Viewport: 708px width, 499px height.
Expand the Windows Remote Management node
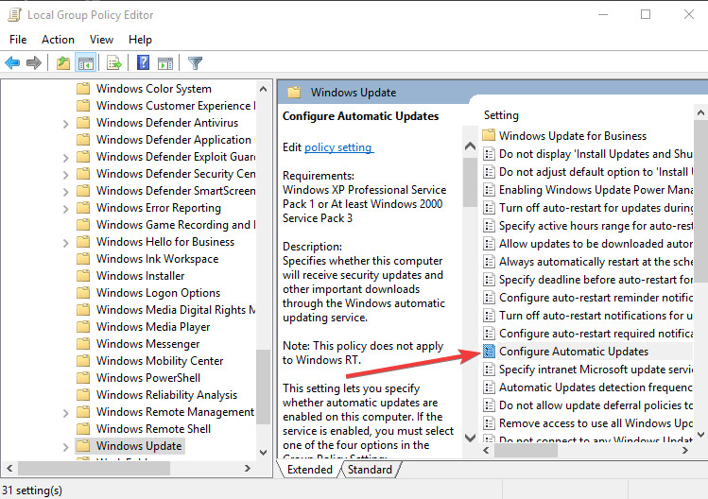pyautogui.click(x=66, y=413)
